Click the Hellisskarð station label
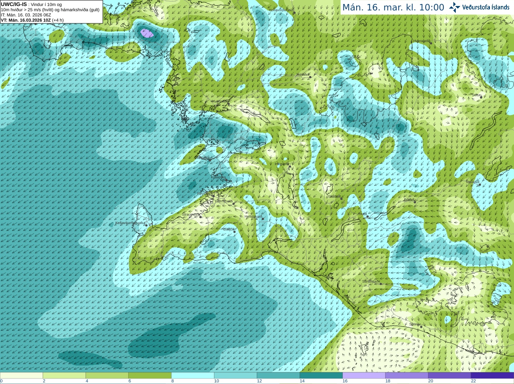This screenshot has width=514, height=384. tap(253, 216)
